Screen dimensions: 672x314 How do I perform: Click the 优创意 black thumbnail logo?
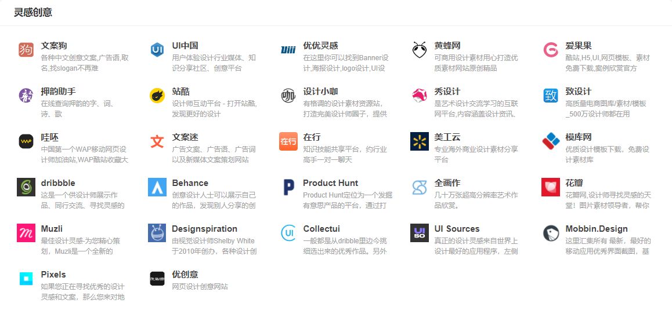click(x=157, y=279)
